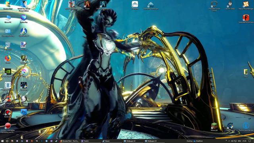Image resolution: width=254 pixels, height=143 pixels.
Task: Select the Minecraft desktop shortcut
Action: pyautogui.click(x=214, y=126)
